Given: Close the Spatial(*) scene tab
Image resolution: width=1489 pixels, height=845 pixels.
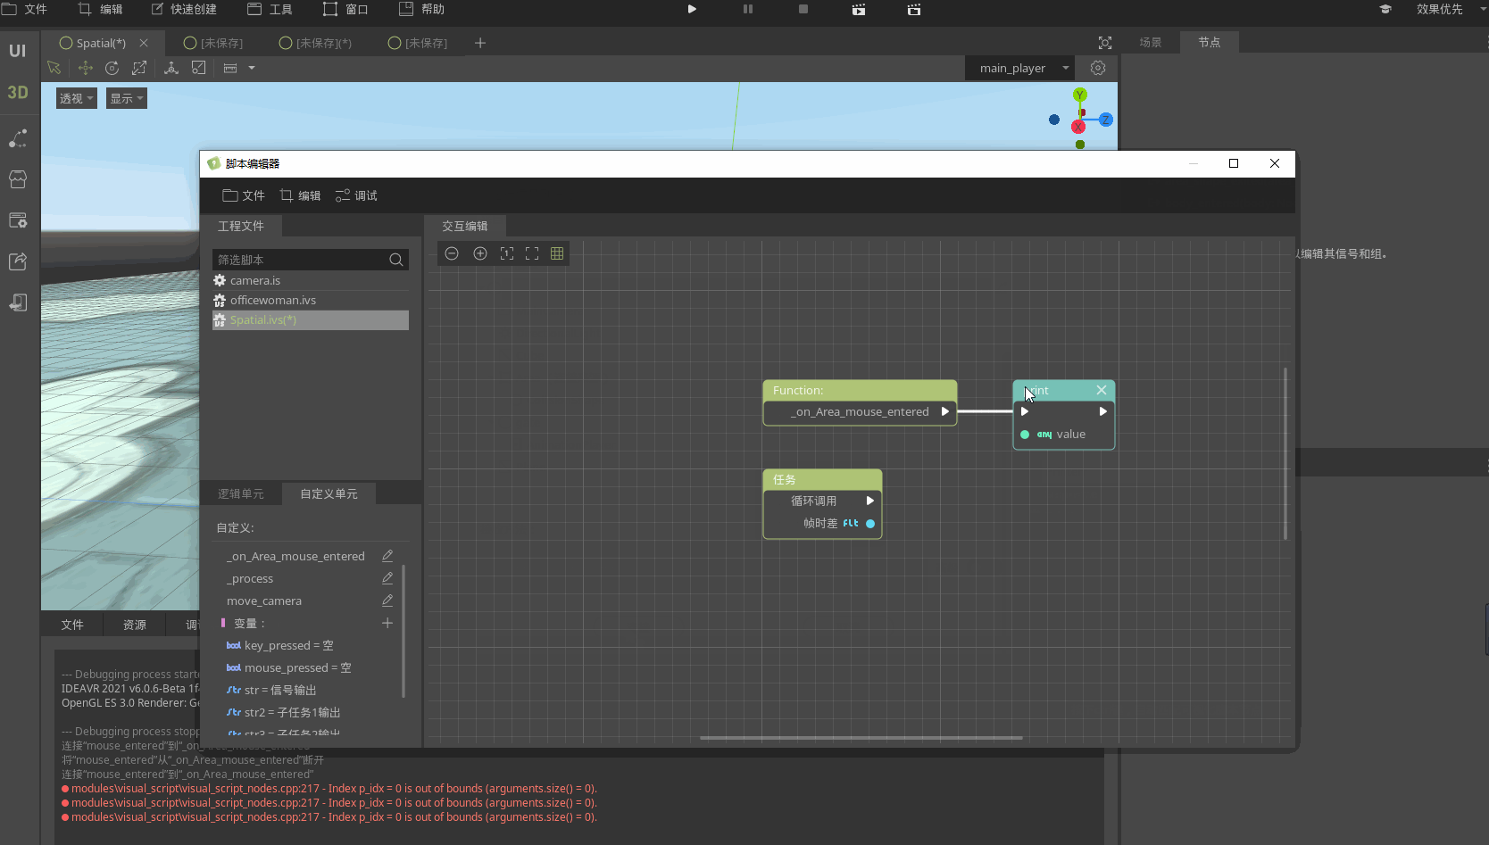Looking at the screenshot, I should [x=144, y=43].
